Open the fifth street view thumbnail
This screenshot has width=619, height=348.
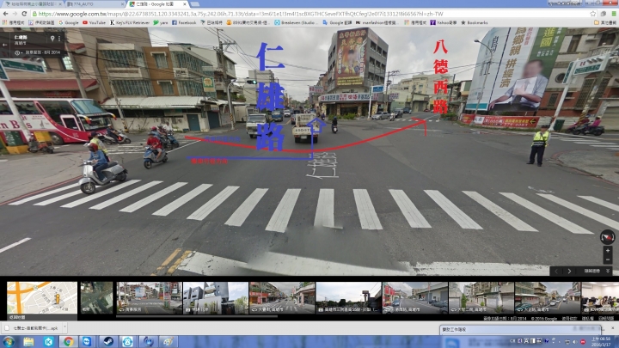[282, 297]
